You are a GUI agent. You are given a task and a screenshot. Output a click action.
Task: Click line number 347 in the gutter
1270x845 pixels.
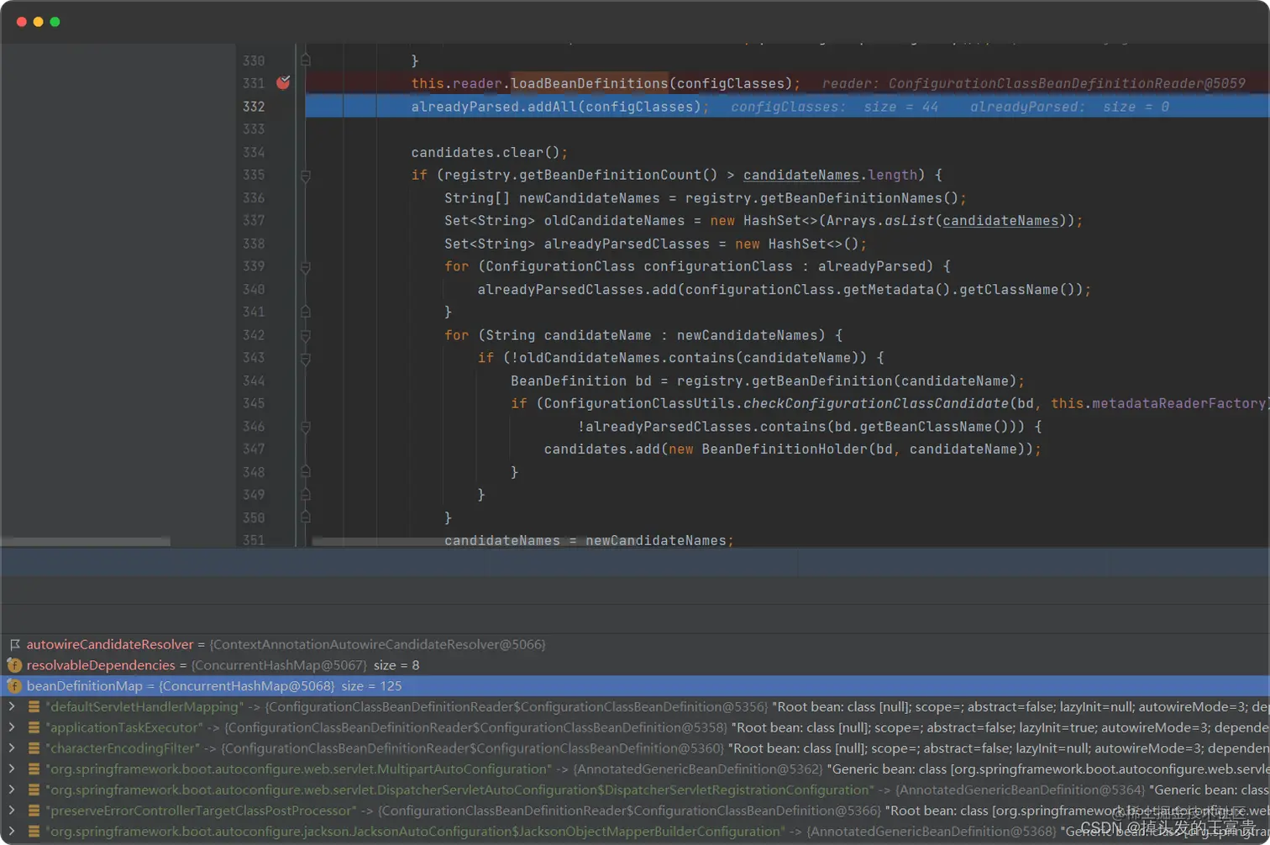[254, 449]
